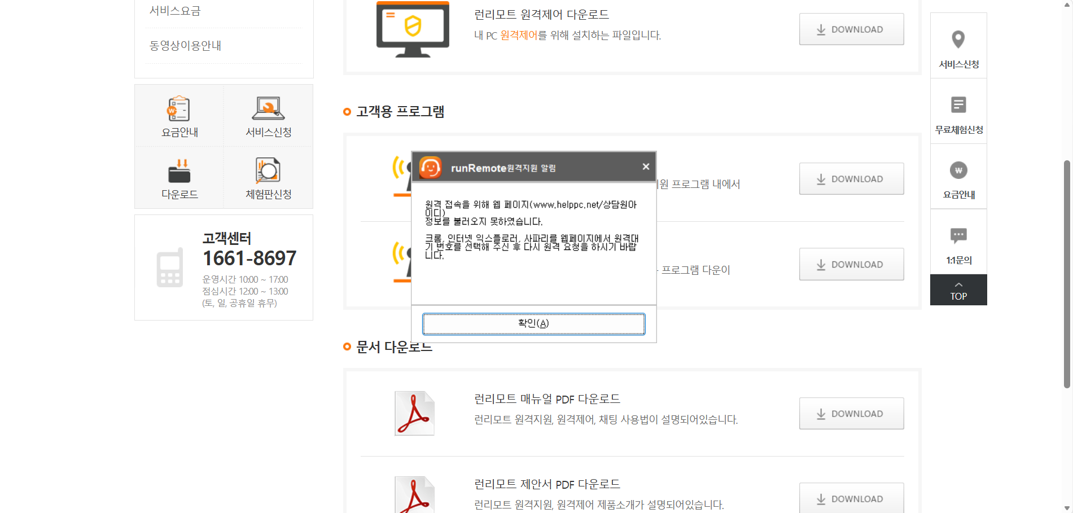Open the 요금안내 price guide icon
This screenshot has height=513, width=1073.
pos(179,108)
